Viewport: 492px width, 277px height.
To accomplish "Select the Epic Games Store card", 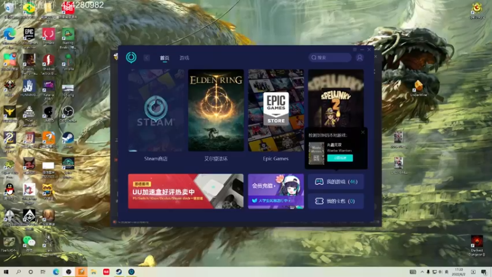I will click(276, 110).
